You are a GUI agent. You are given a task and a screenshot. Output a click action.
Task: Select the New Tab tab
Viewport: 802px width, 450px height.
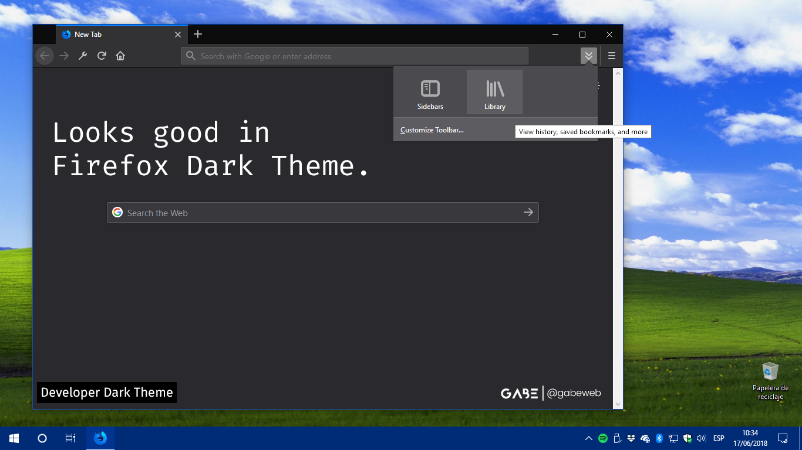[x=122, y=35]
